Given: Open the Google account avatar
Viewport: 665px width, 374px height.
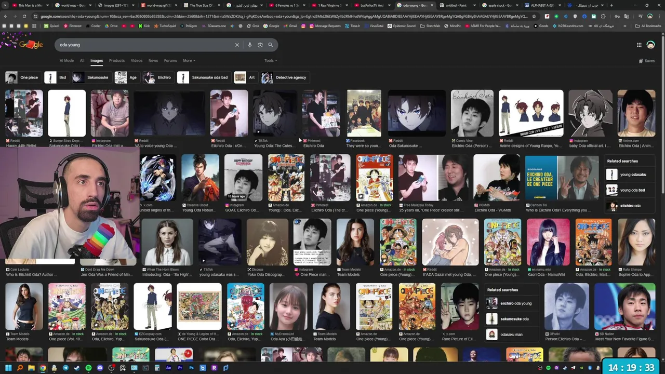Looking at the screenshot, I should (x=650, y=45).
